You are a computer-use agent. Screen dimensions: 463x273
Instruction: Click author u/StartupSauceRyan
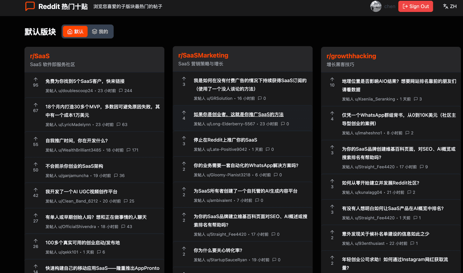pyautogui.click(x=227, y=260)
